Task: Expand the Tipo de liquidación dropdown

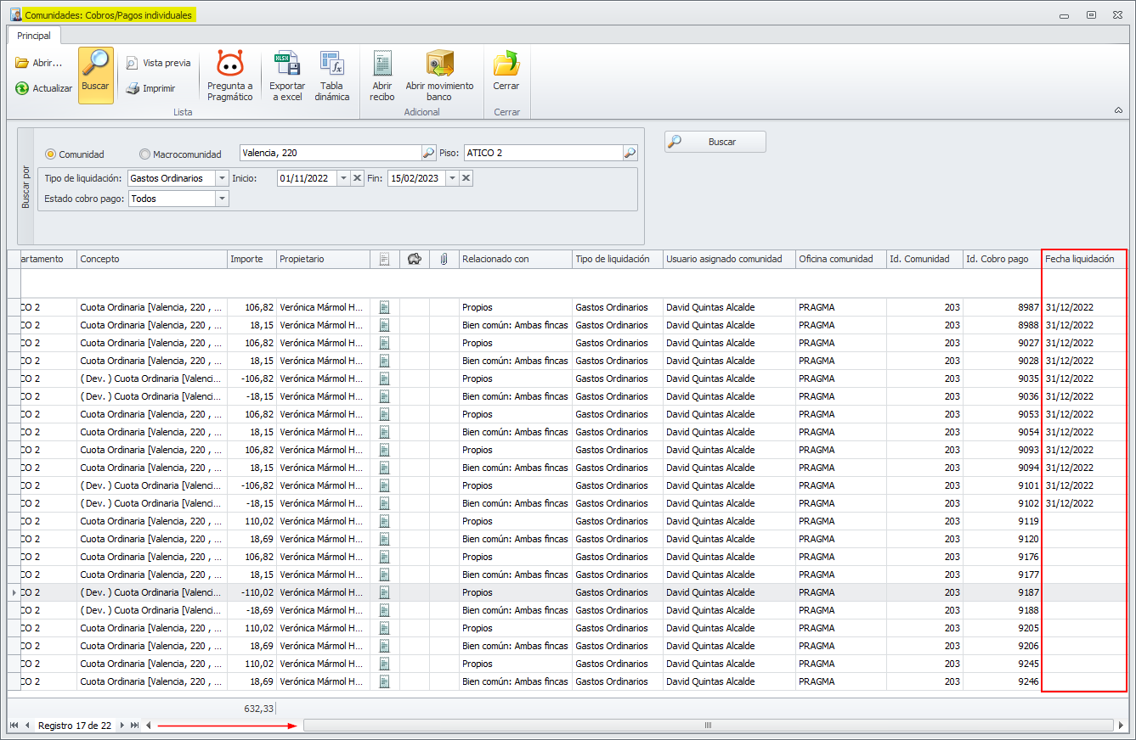Action: 222,178
